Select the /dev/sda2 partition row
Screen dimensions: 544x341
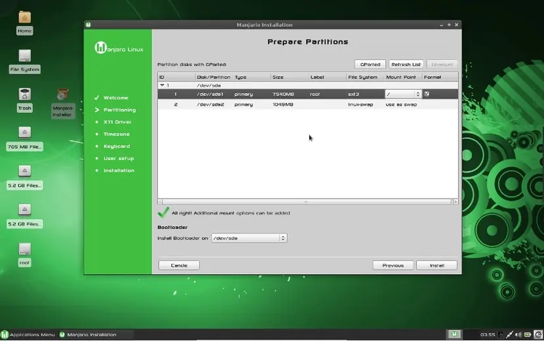tap(308, 104)
